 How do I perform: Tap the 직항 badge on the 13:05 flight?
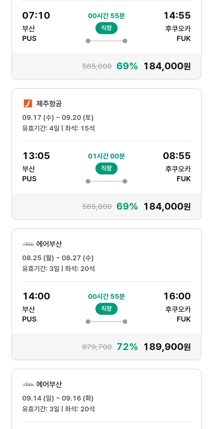[106, 168]
